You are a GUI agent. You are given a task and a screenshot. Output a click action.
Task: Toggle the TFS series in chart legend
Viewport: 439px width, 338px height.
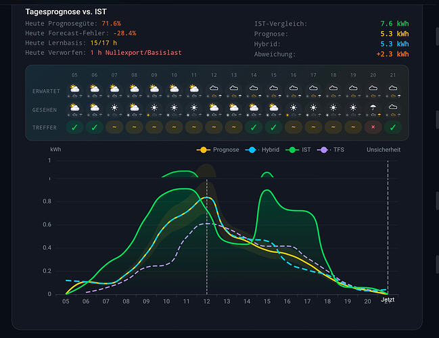click(x=331, y=150)
